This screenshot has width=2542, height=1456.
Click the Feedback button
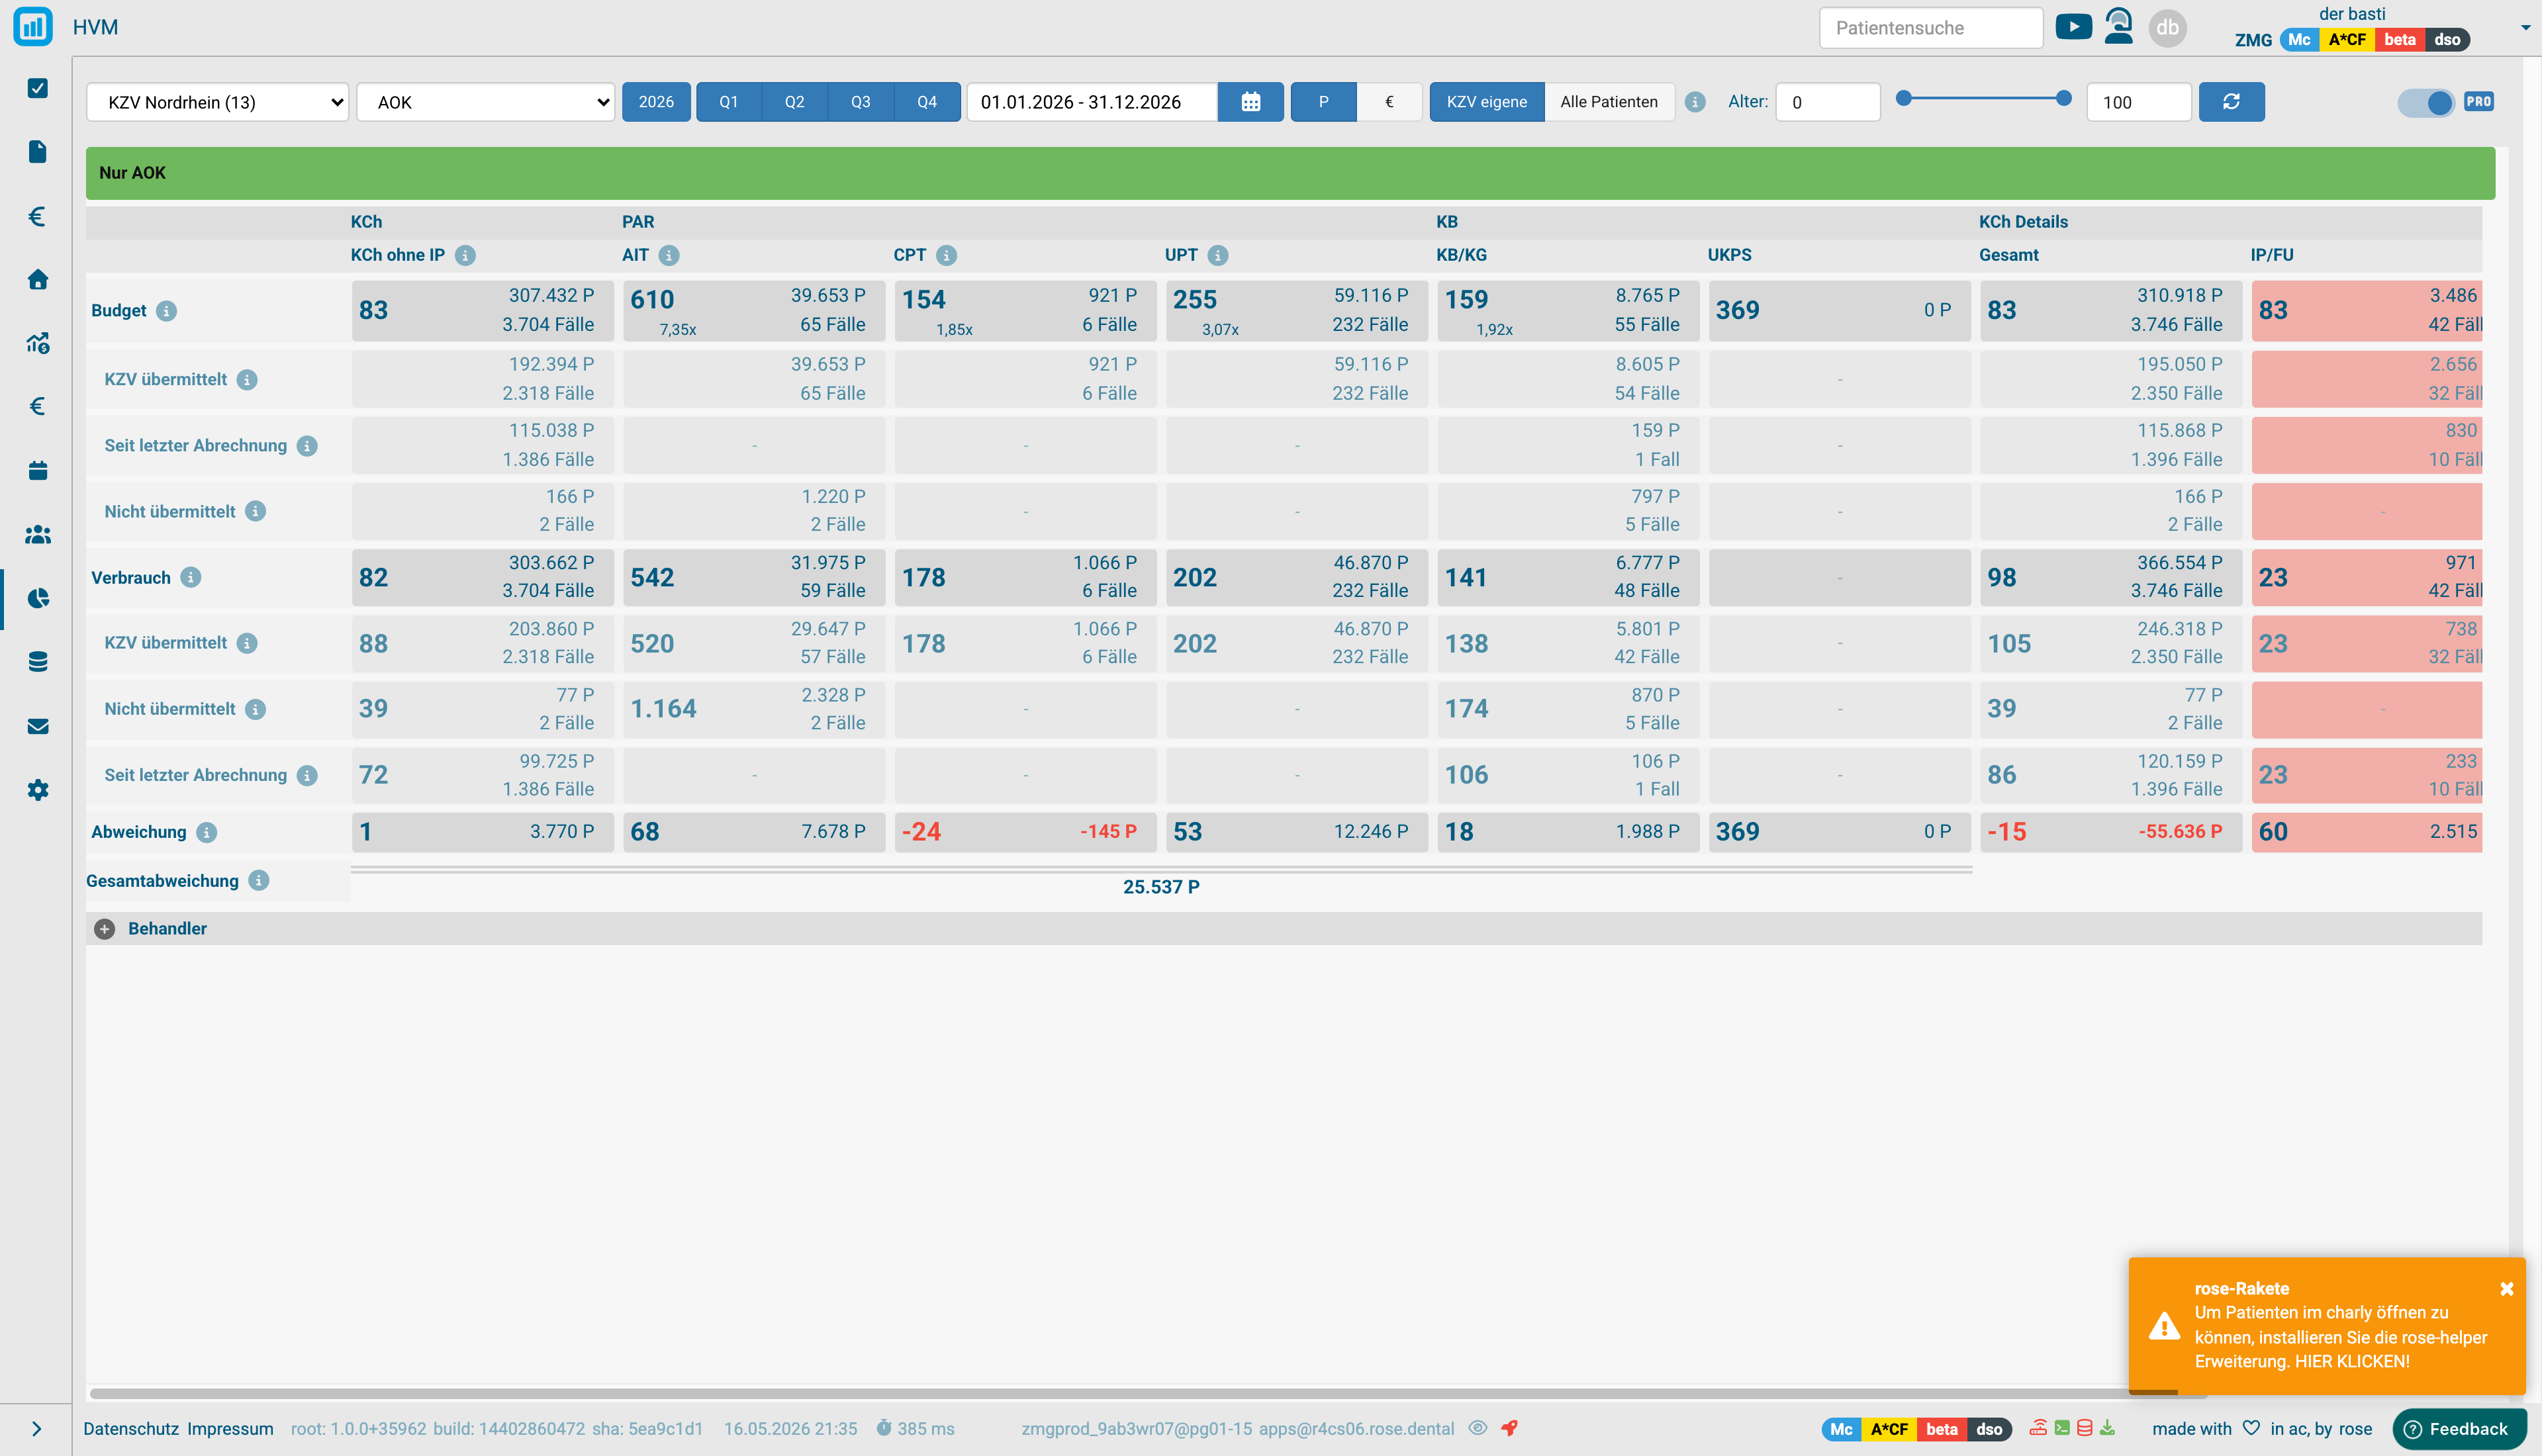pyautogui.click(x=2459, y=1429)
